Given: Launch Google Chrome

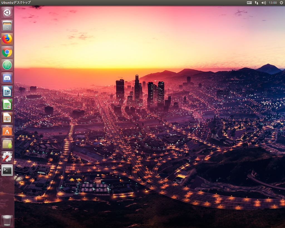Looking at the screenshot, I should (x=7, y=52).
